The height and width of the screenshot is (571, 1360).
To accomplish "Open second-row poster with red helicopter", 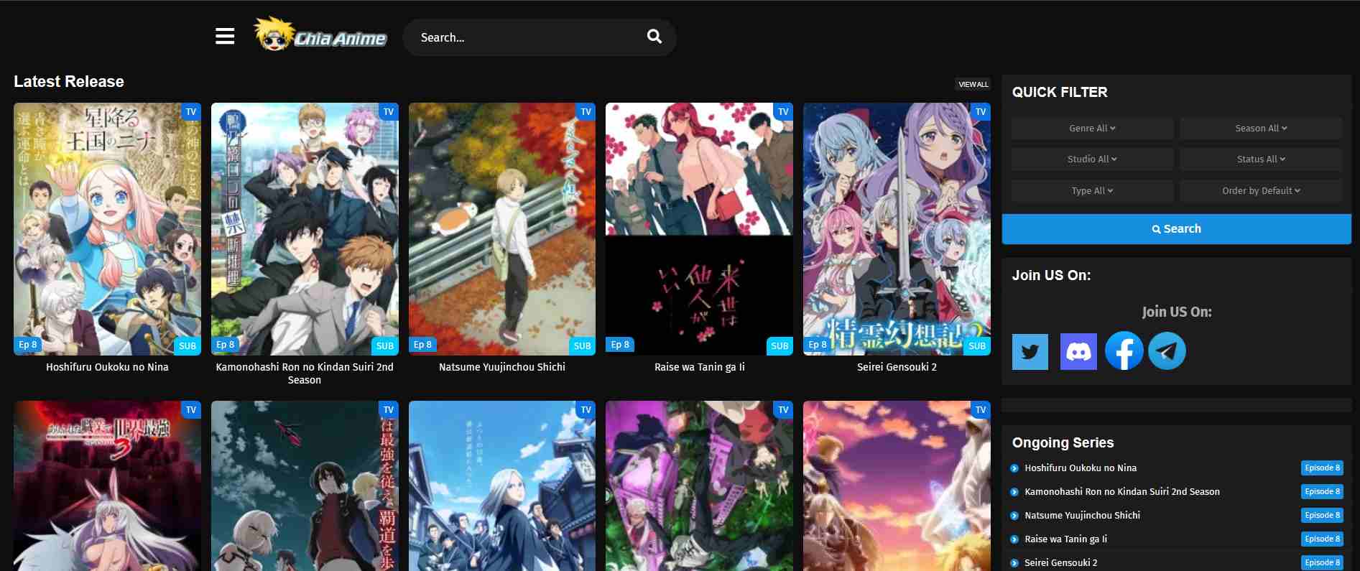I will [305, 486].
